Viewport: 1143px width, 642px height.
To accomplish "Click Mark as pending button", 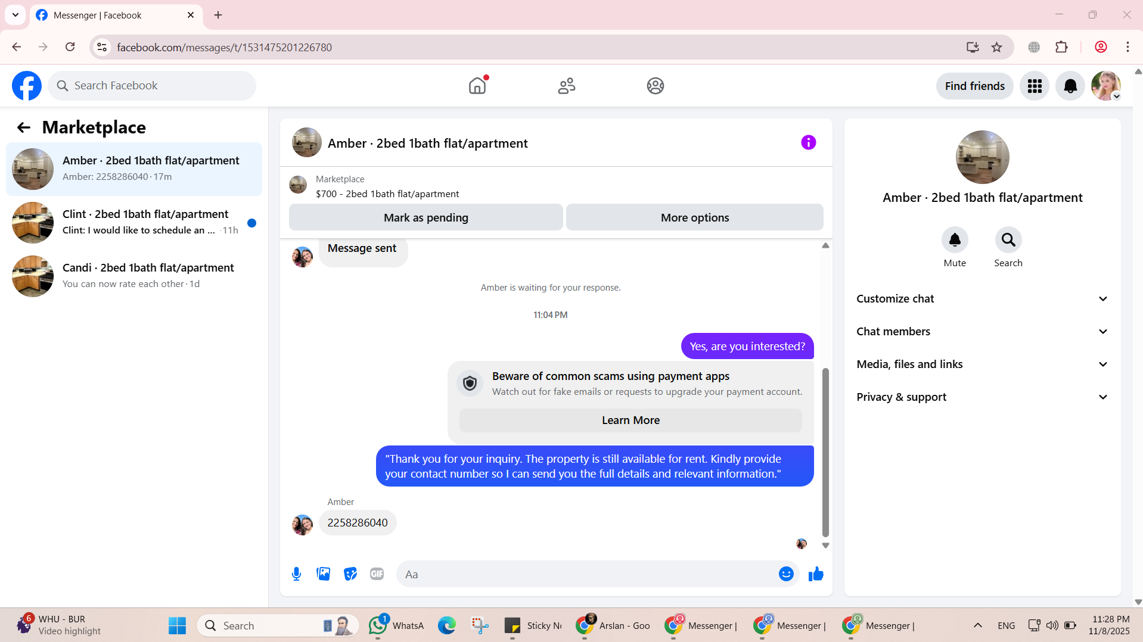I will pyautogui.click(x=426, y=217).
